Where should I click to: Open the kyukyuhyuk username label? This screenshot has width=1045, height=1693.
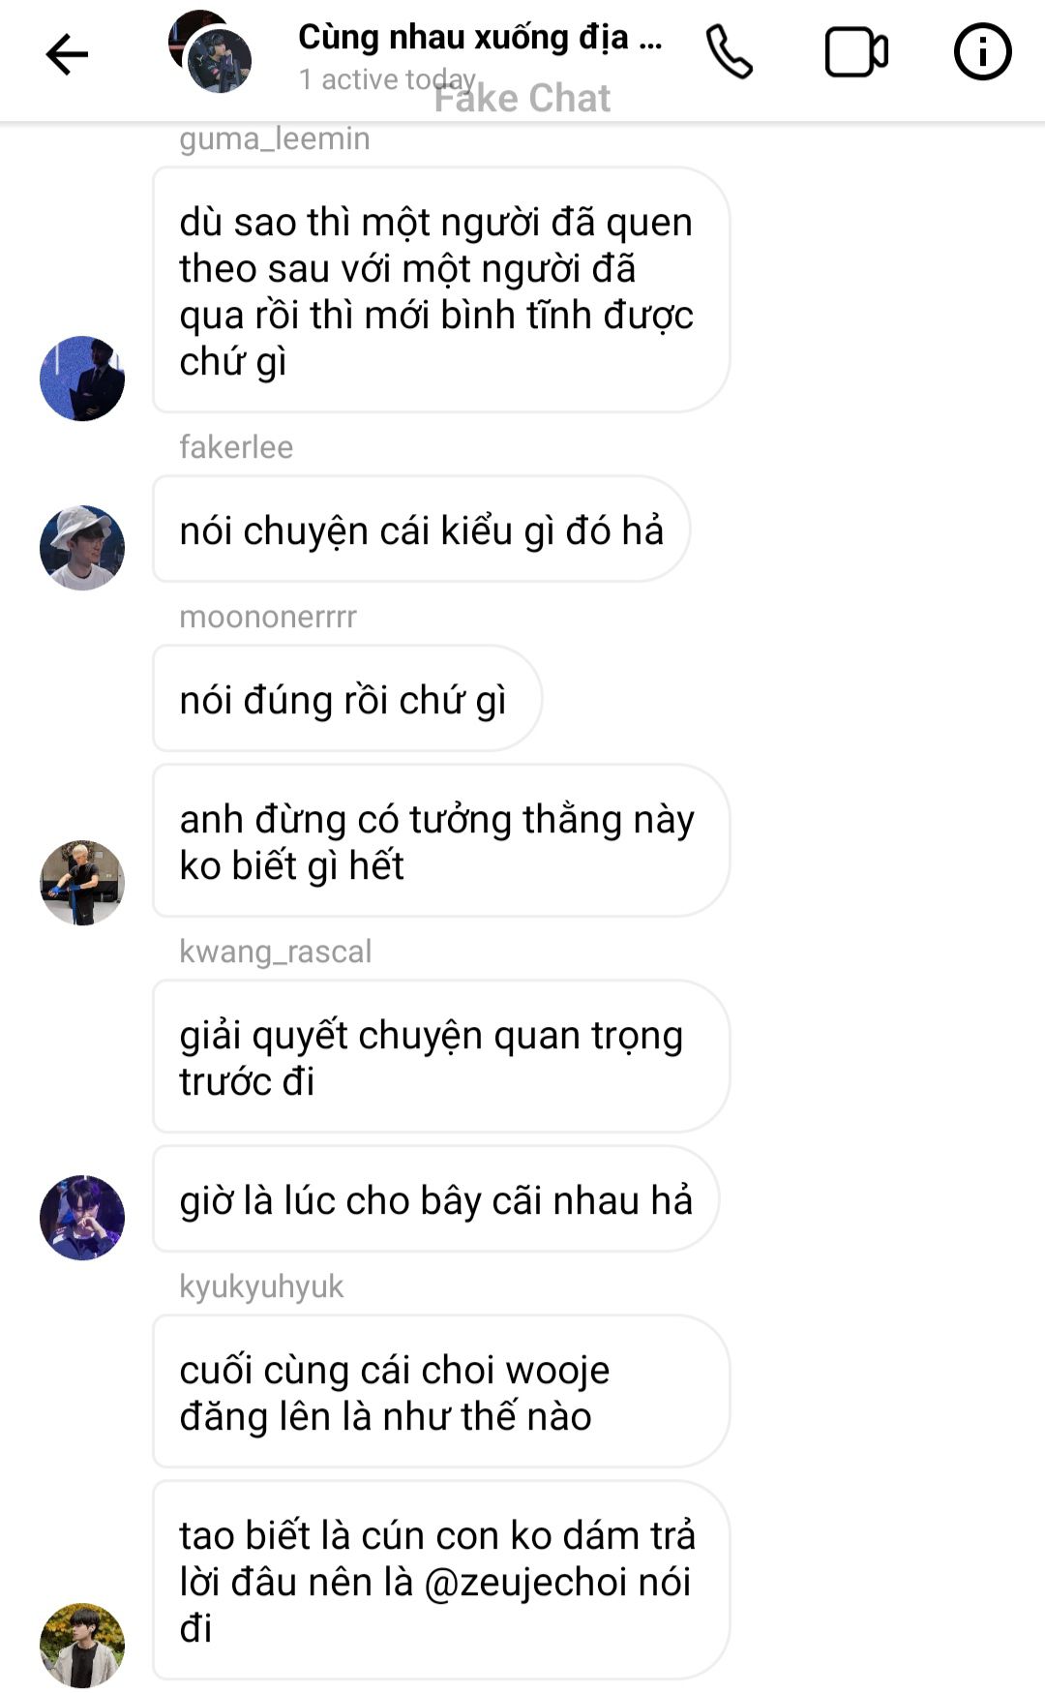pyautogui.click(x=261, y=1286)
